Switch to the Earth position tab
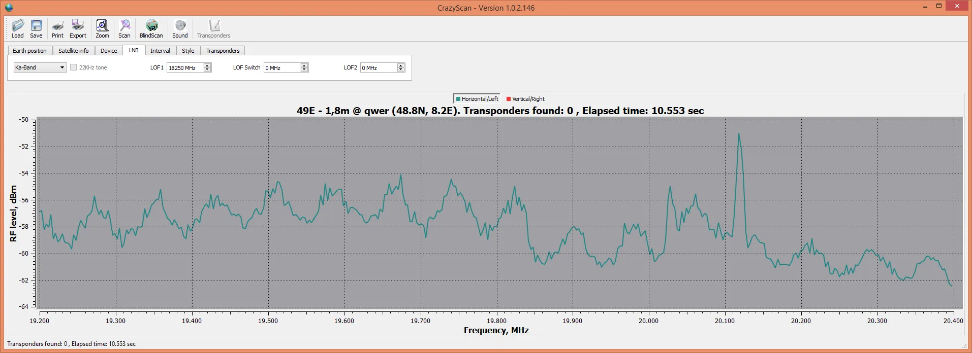The image size is (972, 353). click(29, 51)
